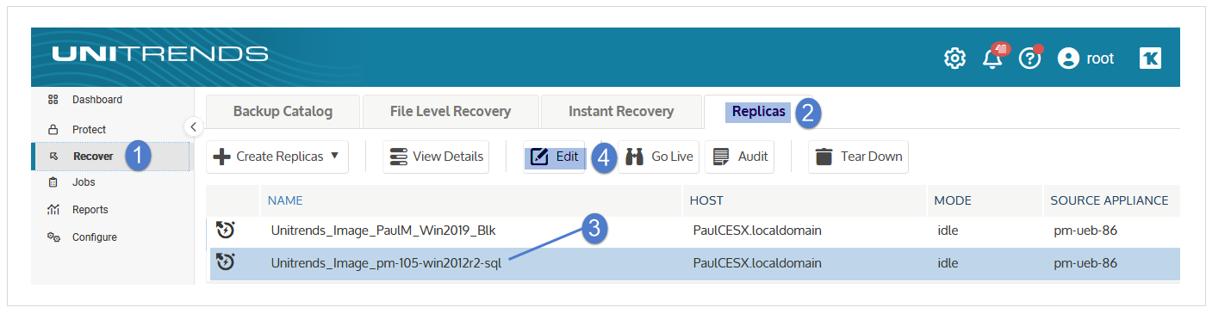Sort by the NAME column header
1231x326 pixels.
click(285, 200)
